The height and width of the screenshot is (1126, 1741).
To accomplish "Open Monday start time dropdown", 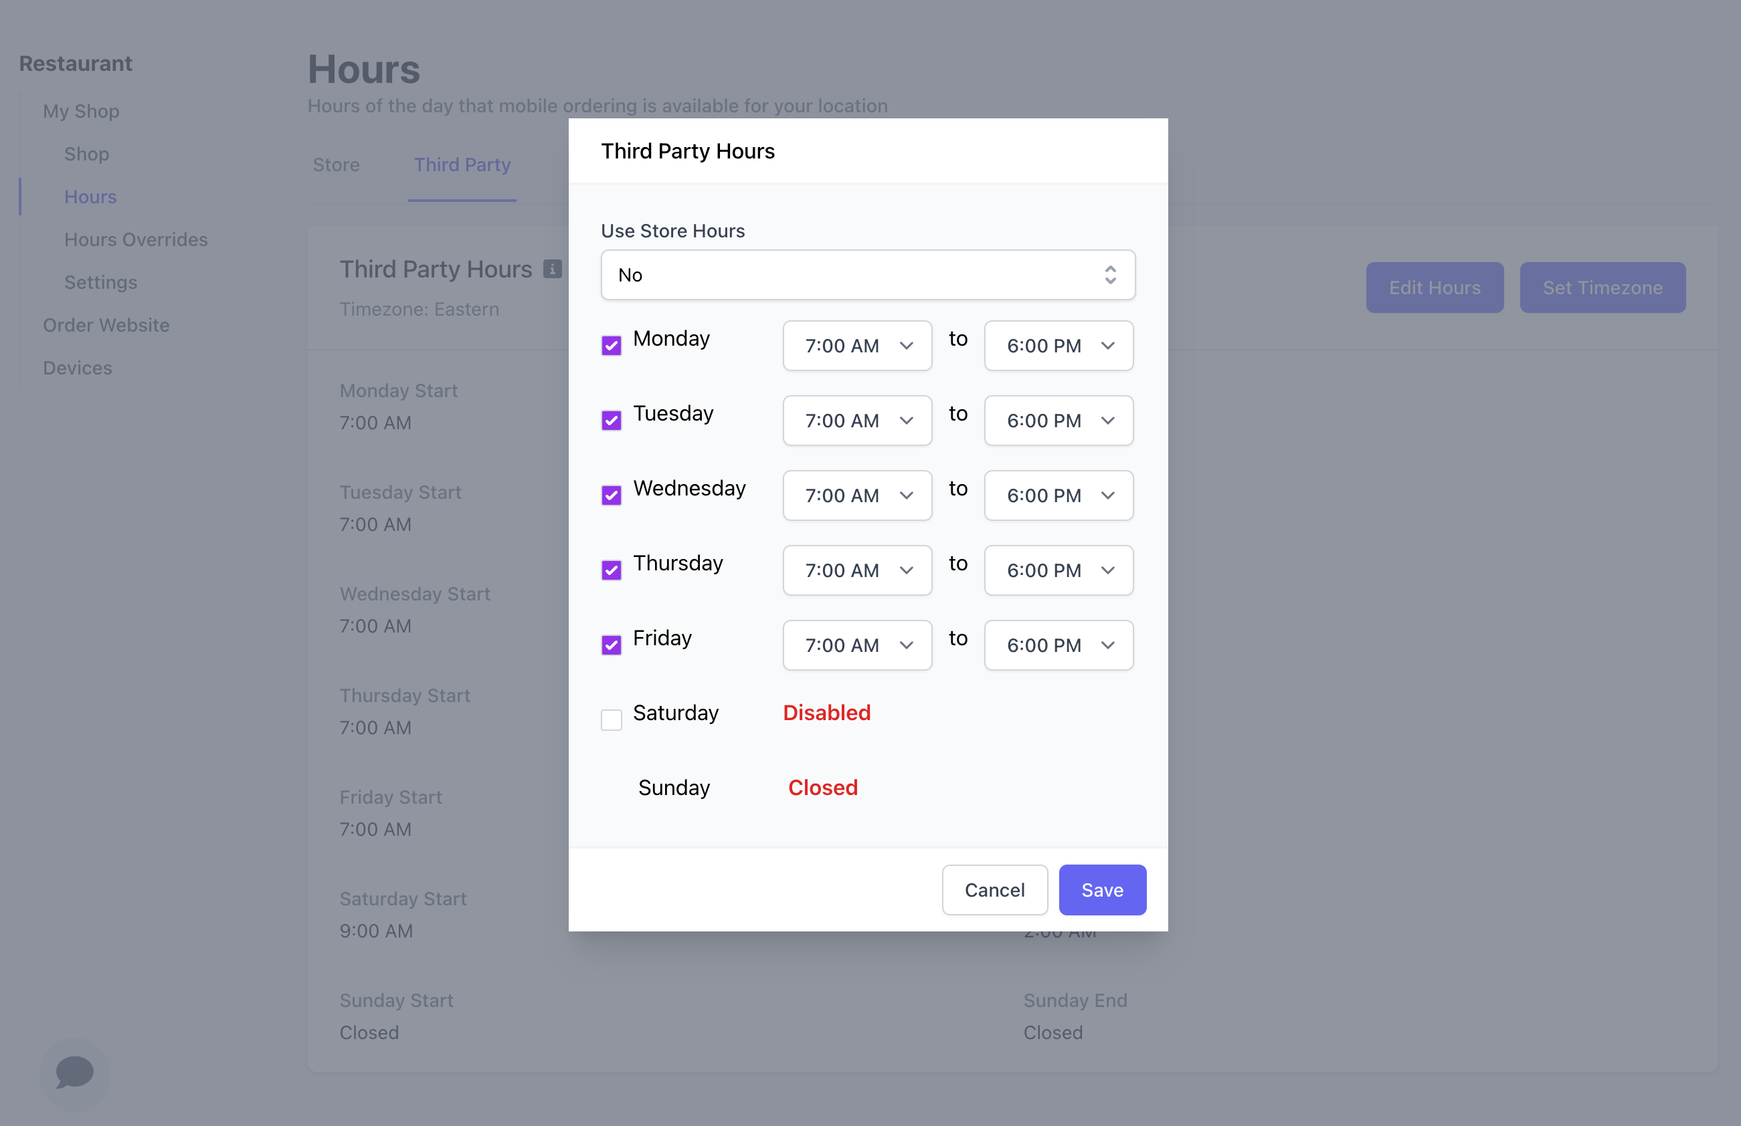I will pos(857,346).
